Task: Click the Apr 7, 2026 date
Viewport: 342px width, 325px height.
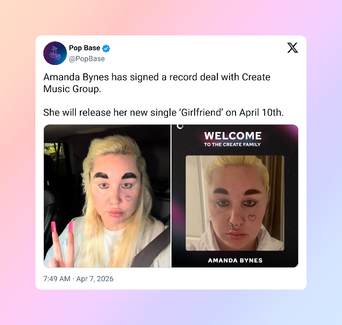Action: pyautogui.click(x=95, y=279)
